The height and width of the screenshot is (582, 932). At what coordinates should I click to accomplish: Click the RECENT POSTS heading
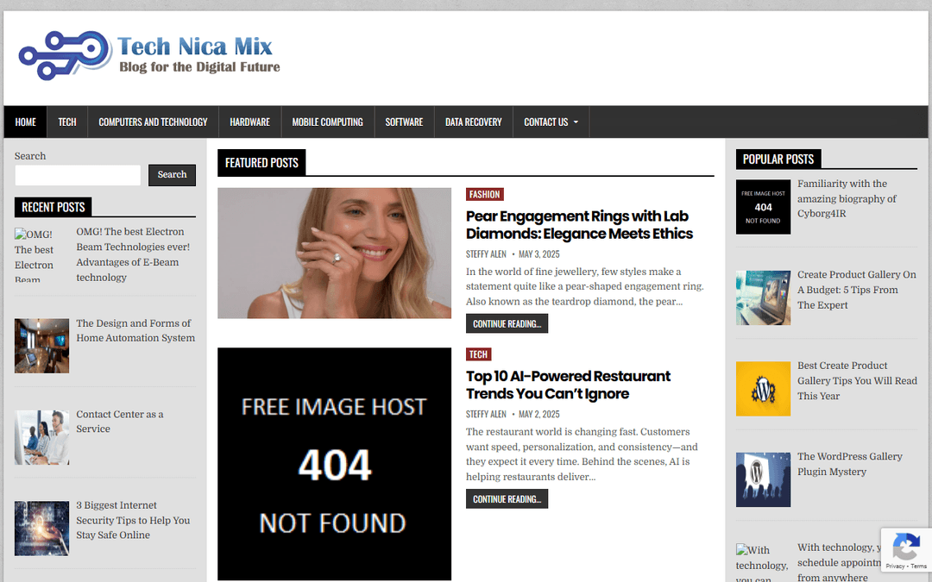[x=53, y=207]
